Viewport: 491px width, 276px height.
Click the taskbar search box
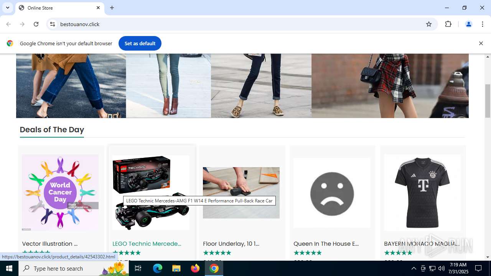click(74, 268)
